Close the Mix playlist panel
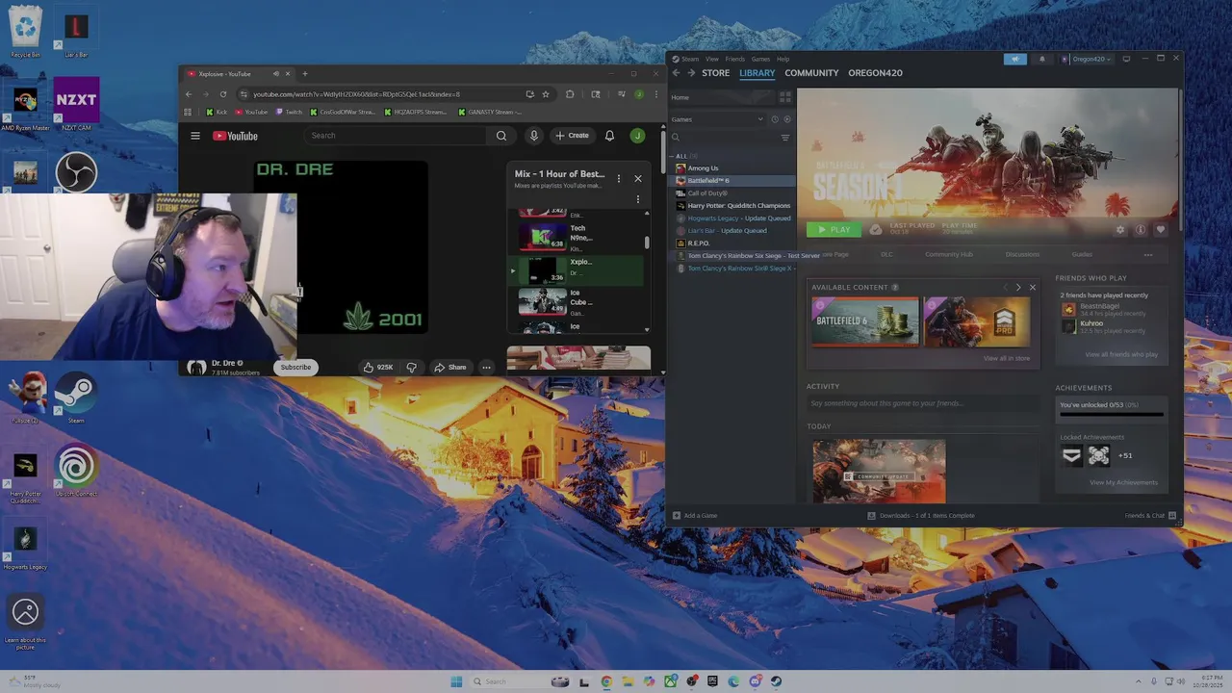The height and width of the screenshot is (693, 1232). coord(637,178)
